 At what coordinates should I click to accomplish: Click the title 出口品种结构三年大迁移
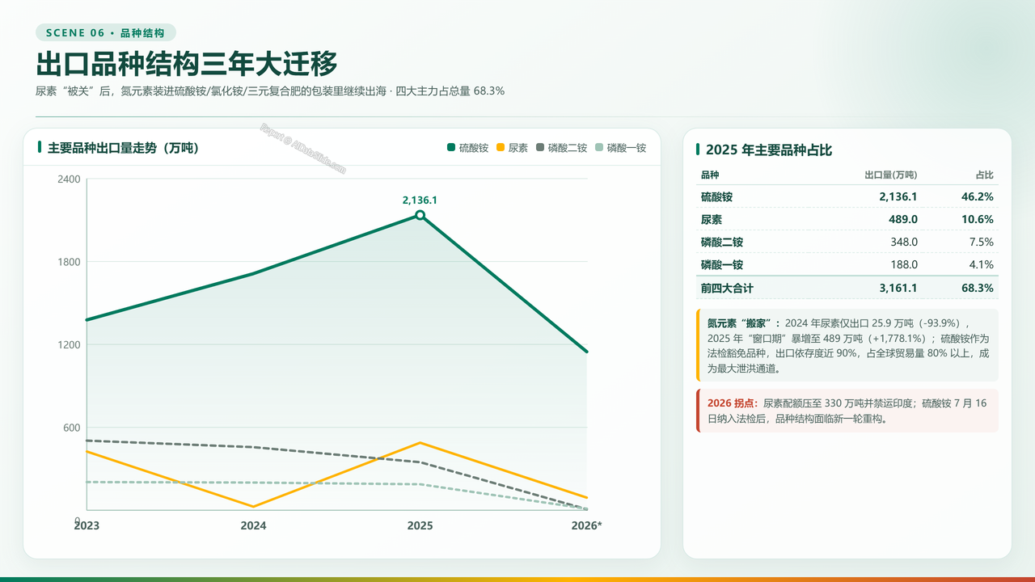tap(187, 63)
